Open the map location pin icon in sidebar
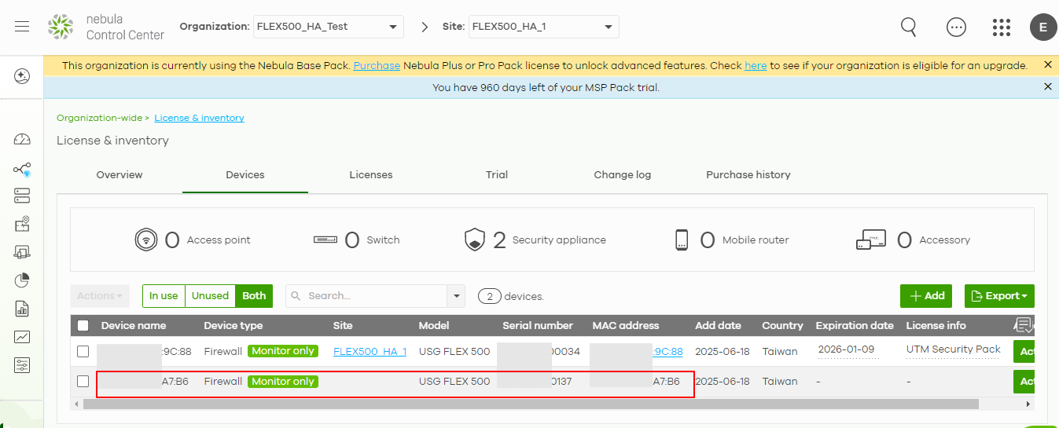The width and height of the screenshot is (1059, 428). pyautogui.click(x=22, y=225)
